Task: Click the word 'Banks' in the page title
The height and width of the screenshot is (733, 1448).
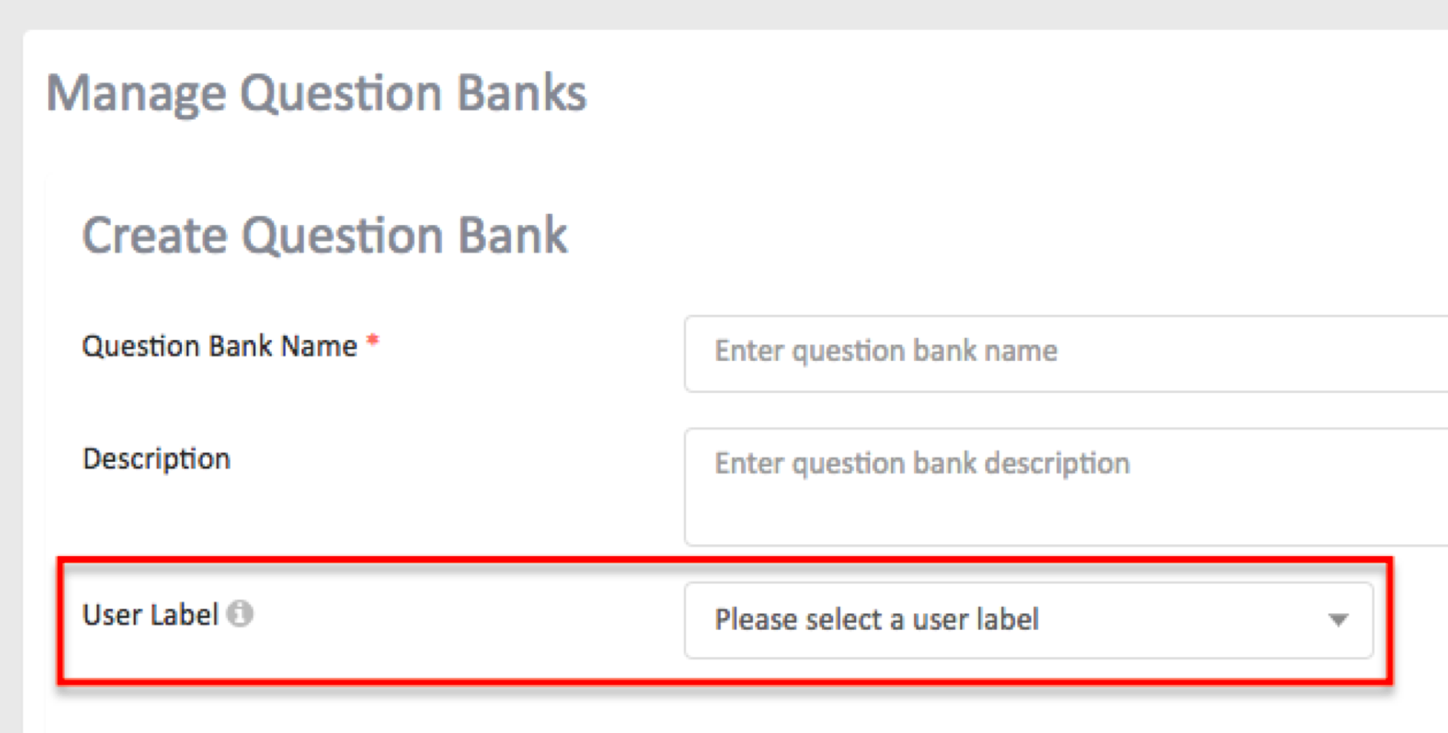Action: (521, 93)
